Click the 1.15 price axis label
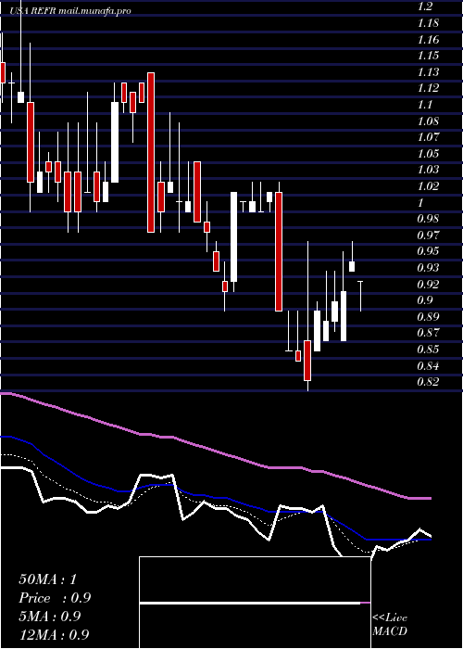 (428, 55)
